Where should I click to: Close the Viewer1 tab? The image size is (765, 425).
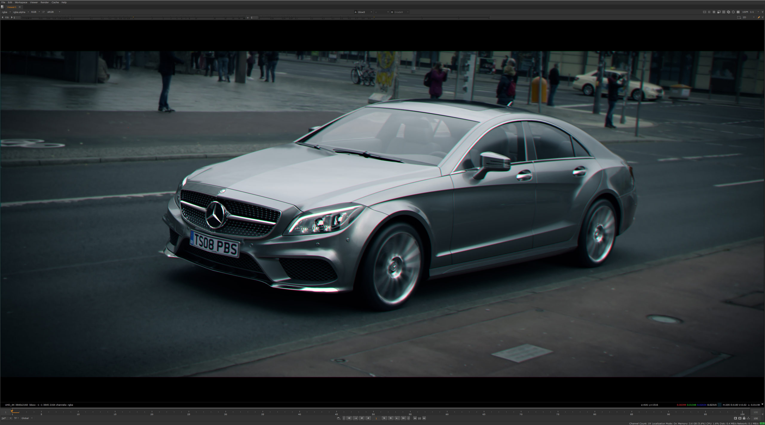click(x=20, y=7)
